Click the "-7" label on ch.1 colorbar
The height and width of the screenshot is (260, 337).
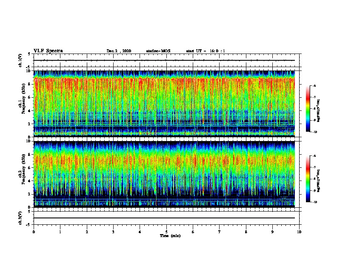click(314, 97)
